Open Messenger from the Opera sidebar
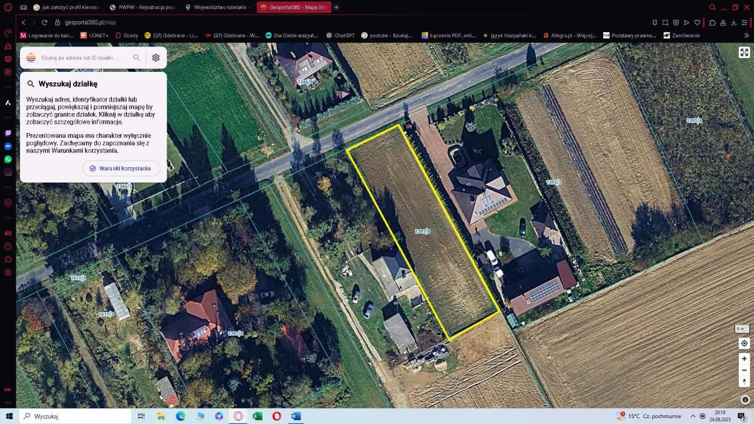Viewport: 754px width, 424px height. click(x=7, y=147)
